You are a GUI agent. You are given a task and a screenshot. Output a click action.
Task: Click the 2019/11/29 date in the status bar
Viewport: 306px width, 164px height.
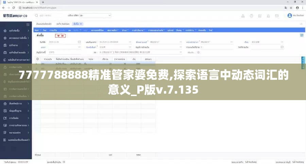click(x=23, y=162)
